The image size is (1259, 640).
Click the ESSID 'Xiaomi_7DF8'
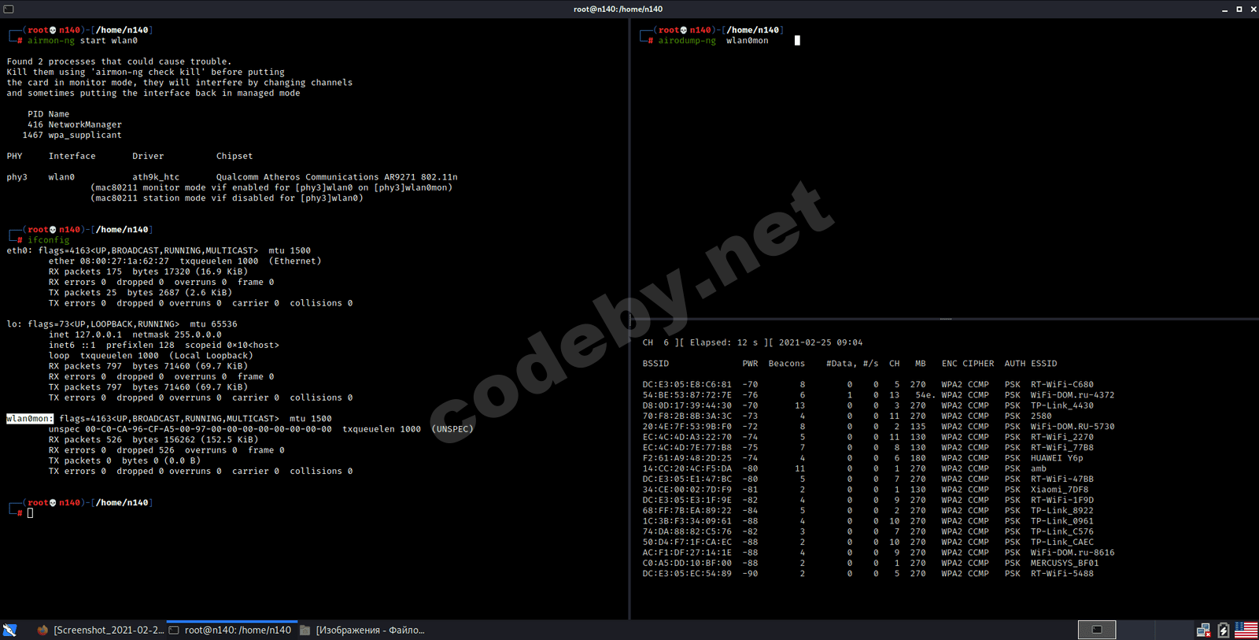[1060, 490]
